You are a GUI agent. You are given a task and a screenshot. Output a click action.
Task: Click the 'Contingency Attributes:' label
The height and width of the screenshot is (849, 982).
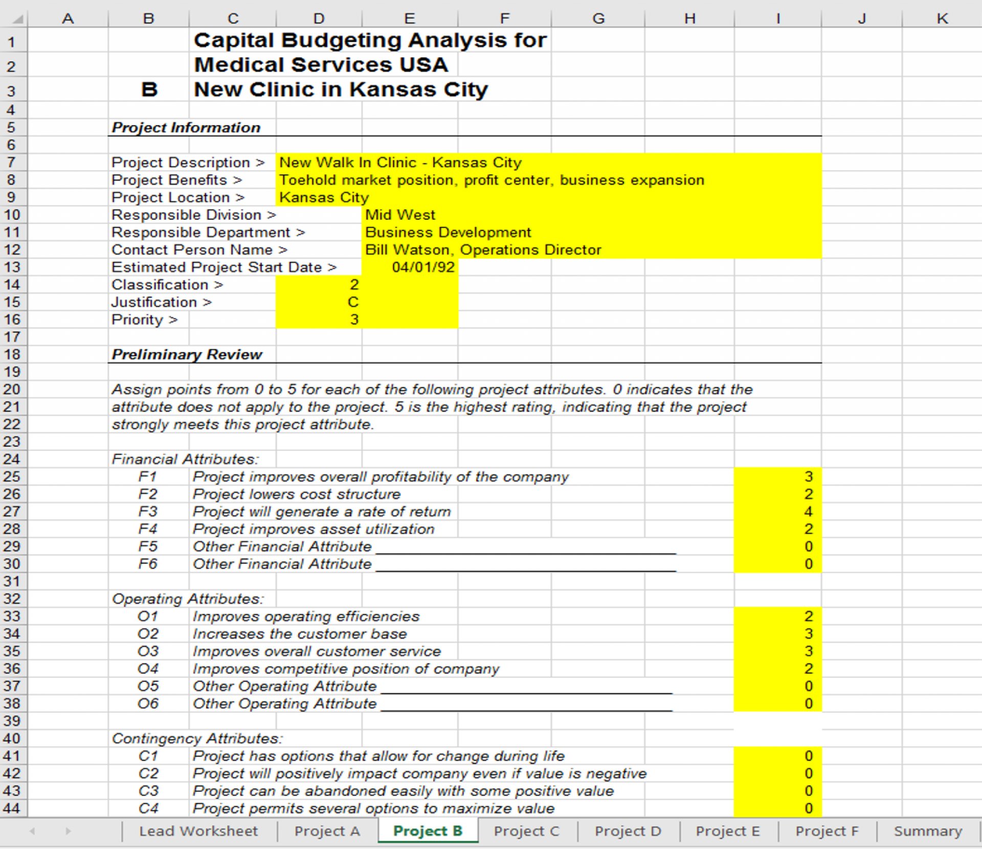(x=197, y=739)
